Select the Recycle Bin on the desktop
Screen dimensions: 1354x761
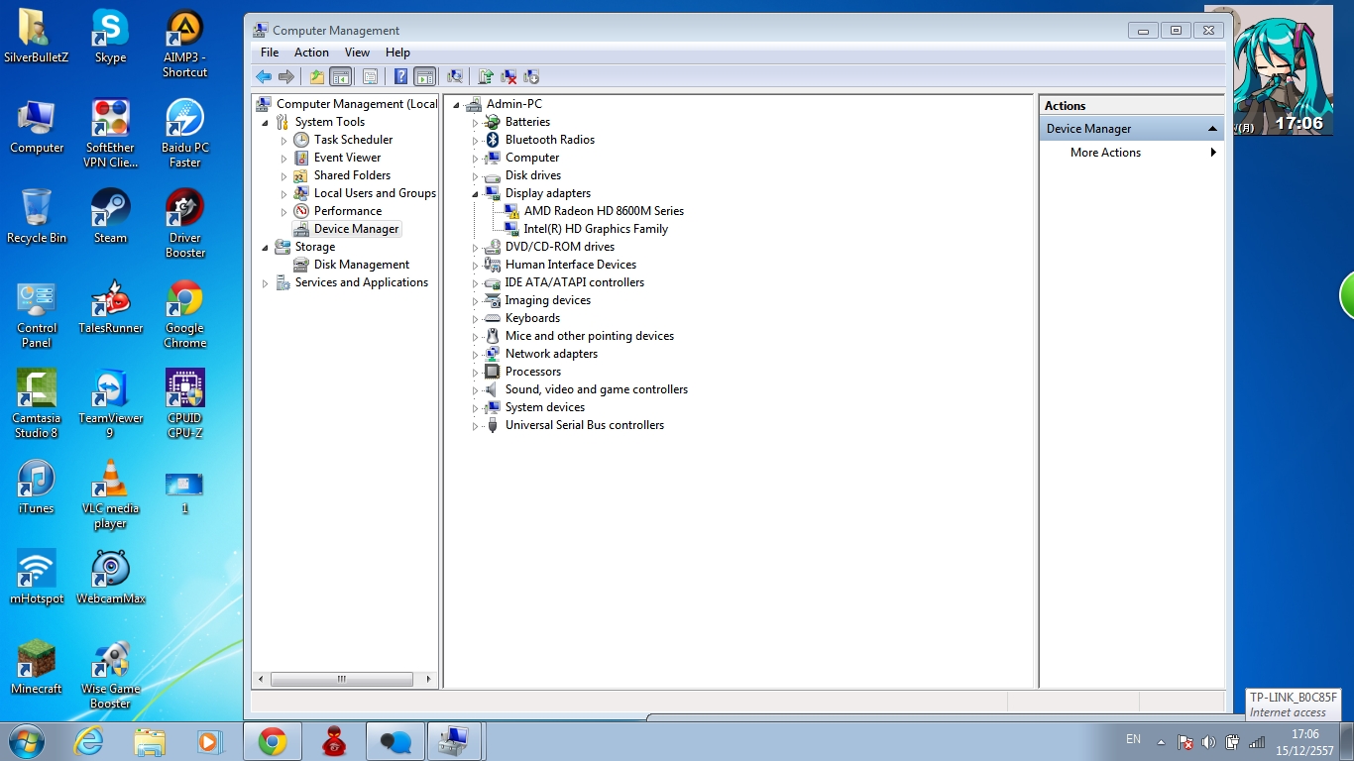(x=37, y=216)
